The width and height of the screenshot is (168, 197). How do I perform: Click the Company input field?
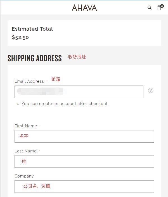tap(84, 186)
